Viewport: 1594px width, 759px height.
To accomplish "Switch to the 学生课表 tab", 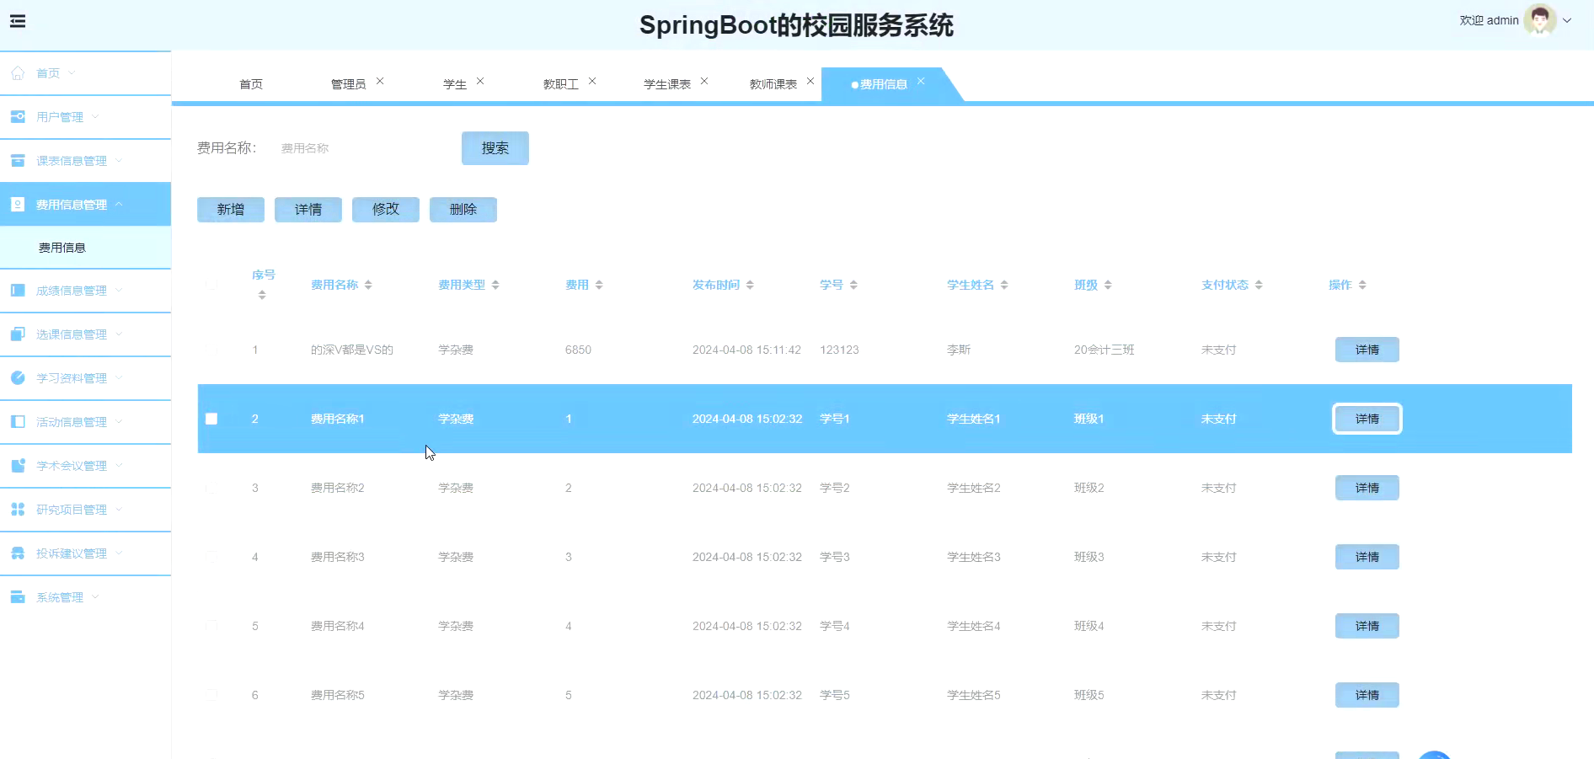I will (x=666, y=83).
